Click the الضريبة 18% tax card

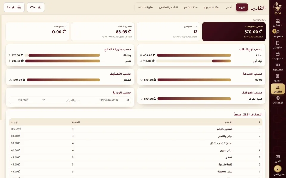click(103, 31)
